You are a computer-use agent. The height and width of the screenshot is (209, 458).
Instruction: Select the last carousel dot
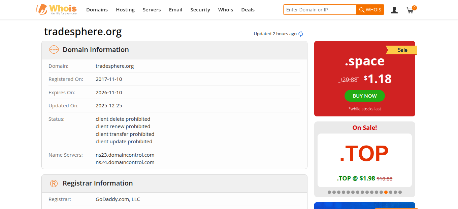pos(400,192)
